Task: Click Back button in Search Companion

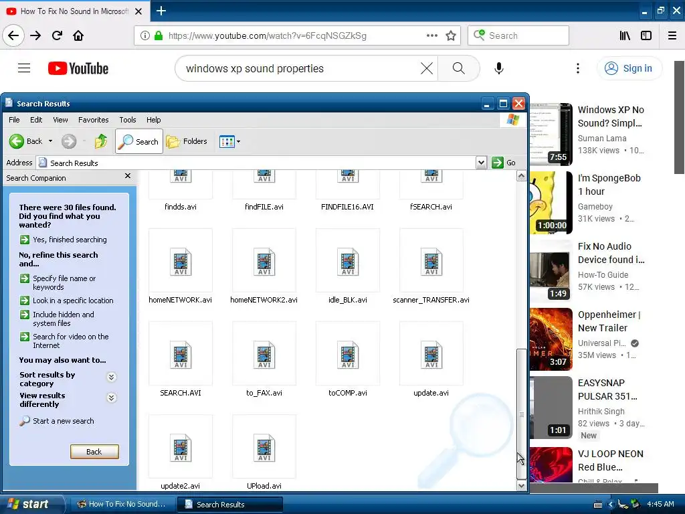Action: (x=94, y=452)
